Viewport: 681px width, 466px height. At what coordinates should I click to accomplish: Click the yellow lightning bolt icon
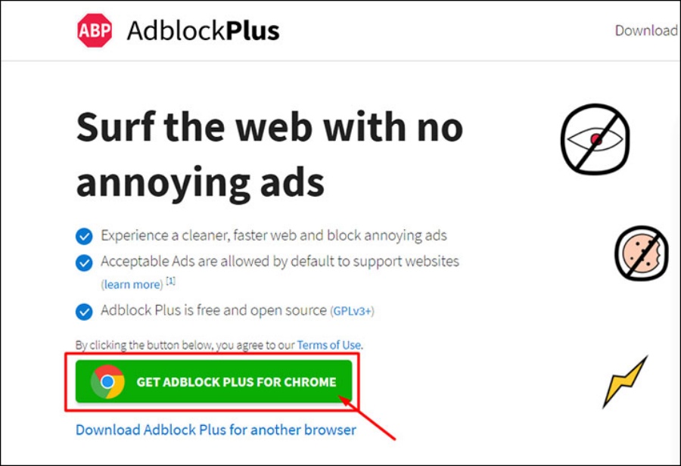625,382
